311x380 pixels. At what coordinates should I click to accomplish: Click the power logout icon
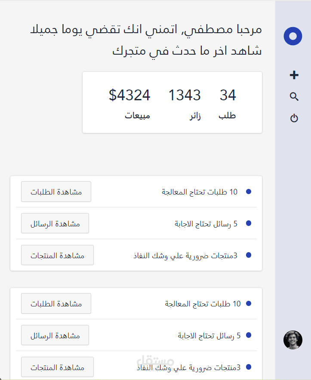click(294, 118)
